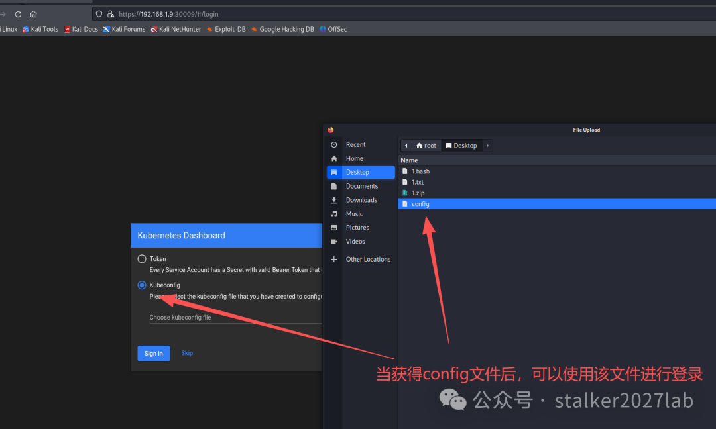Click the Videos camera icon
Viewport: 716px width, 429px height.
333,241
